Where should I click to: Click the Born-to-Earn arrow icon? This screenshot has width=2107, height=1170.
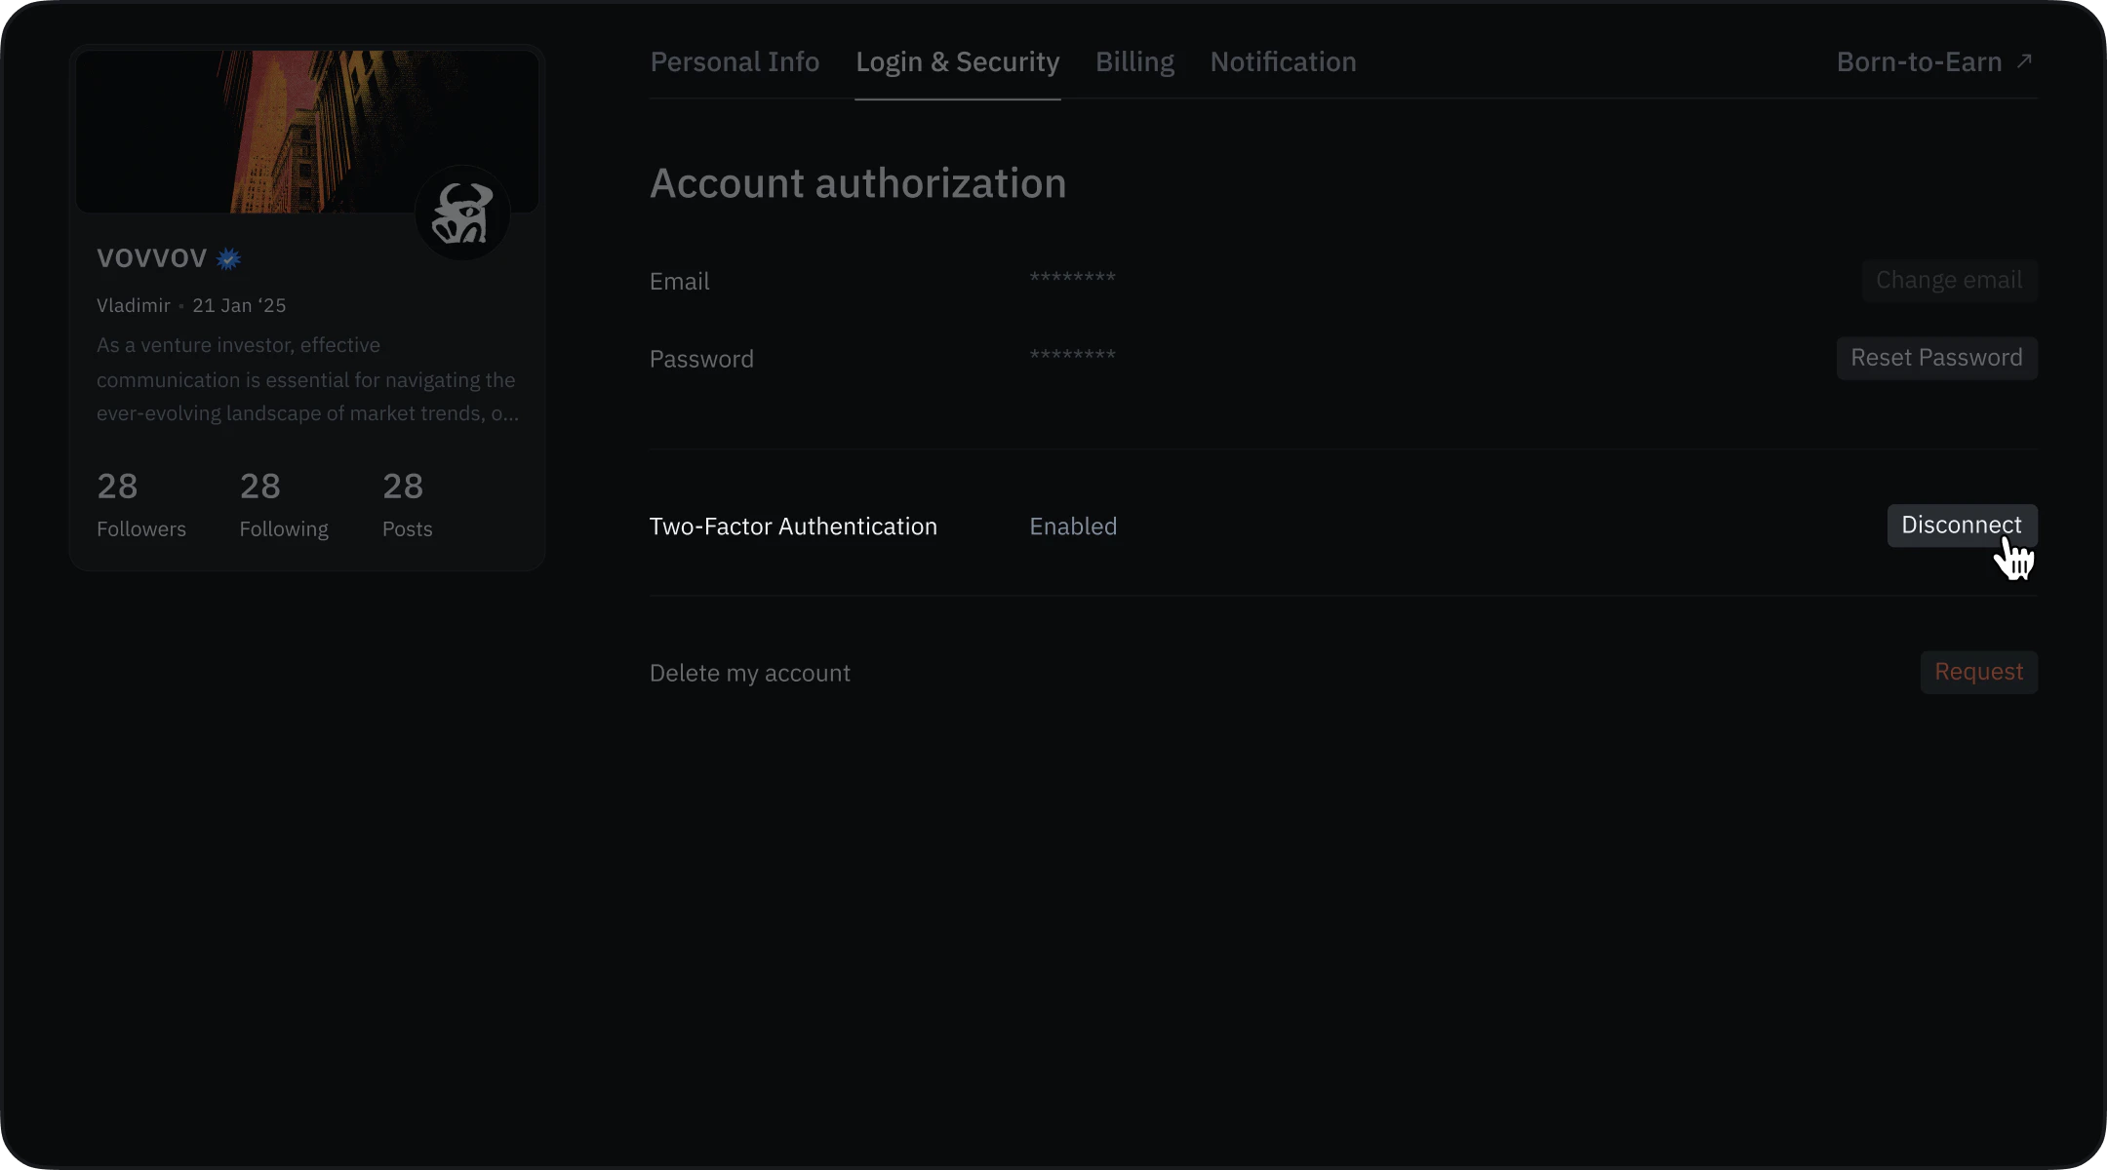coord(2024,61)
